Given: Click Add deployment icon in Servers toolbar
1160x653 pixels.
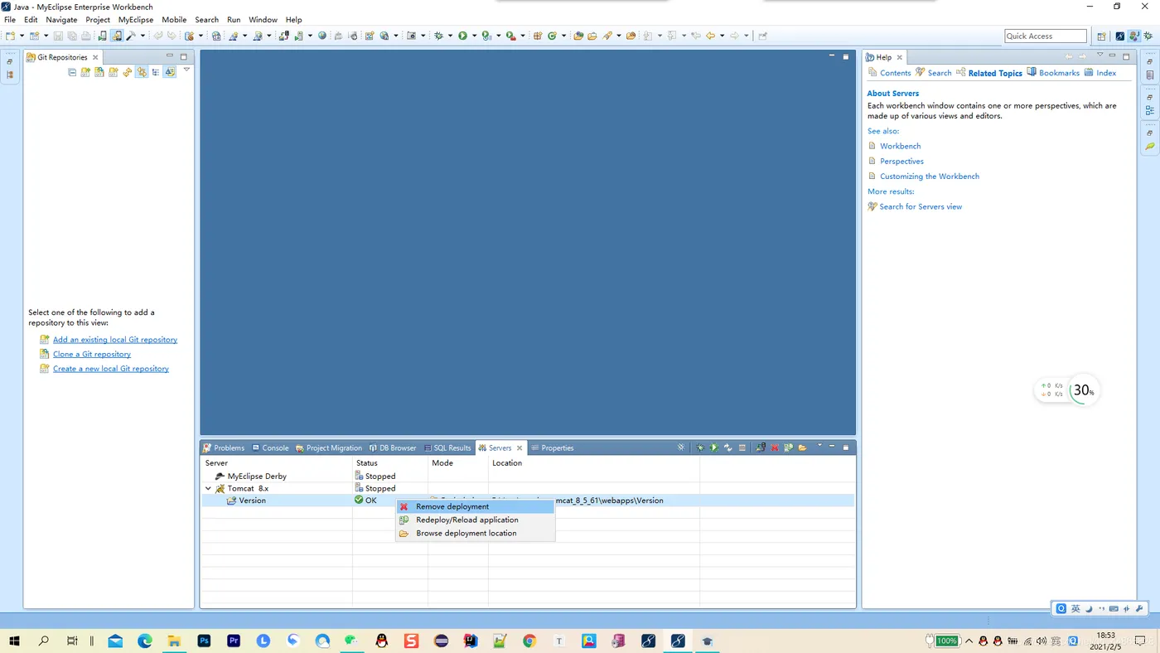Looking at the screenshot, I should 761,447.
